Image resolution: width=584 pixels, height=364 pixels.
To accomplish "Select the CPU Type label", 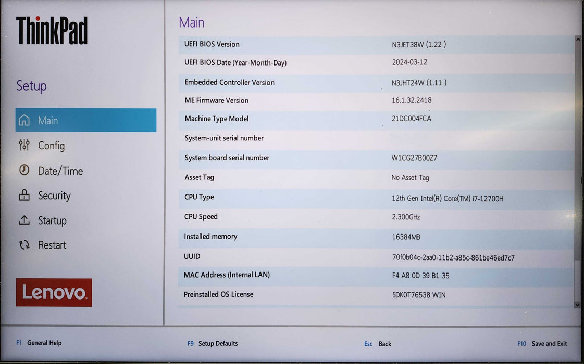I will pos(199,197).
